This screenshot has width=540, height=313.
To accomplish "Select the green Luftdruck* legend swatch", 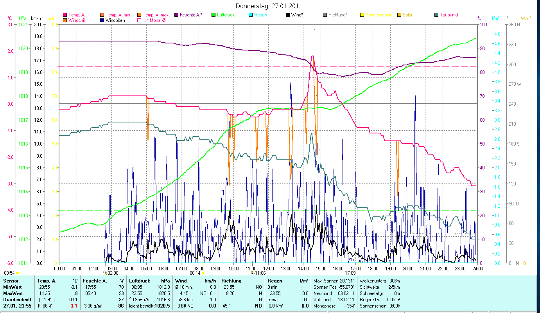I will 213,15.
